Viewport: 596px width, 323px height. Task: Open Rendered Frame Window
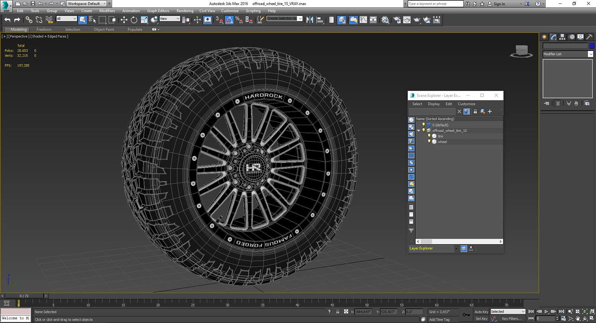click(407, 20)
